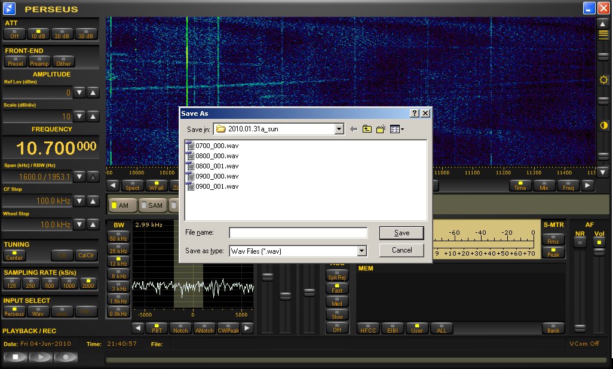The width and height of the screenshot is (613, 369).
Task: Increase the CF Step value
Action: click(93, 201)
